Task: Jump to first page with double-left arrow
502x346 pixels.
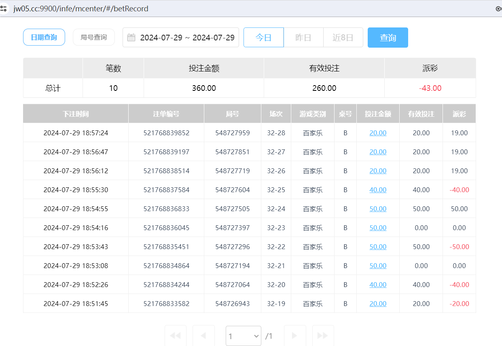Action: tap(175, 336)
